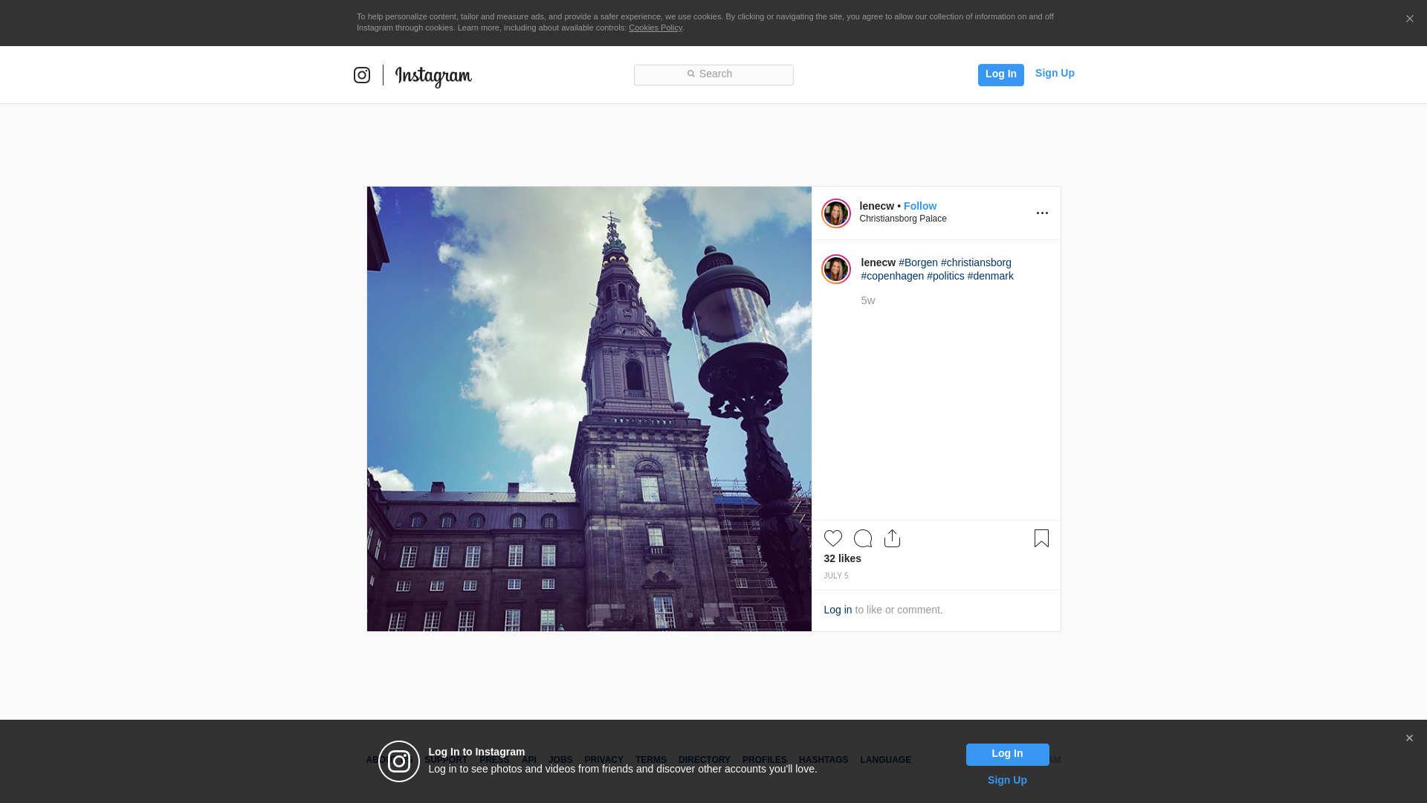This screenshot has height=803, width=1427.
Task: Open lenecw profile picture in header
Action: click(835, 213)
